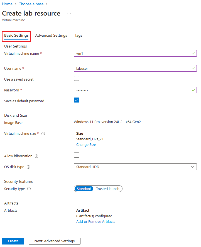Switch to the Advanced Settings tab
This screenshot has width=201, height=247.
click(x=51, y=35)
